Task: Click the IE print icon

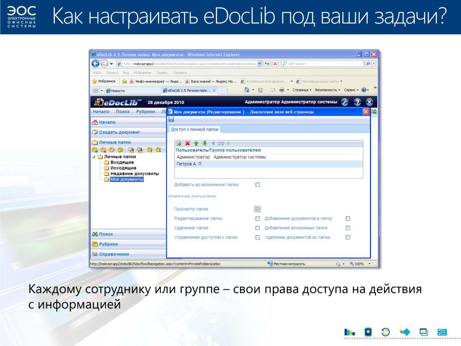Action: (x=282, y=90)
